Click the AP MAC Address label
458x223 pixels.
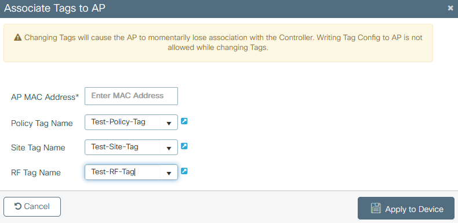pyautogui.click(x=45, y=97)
